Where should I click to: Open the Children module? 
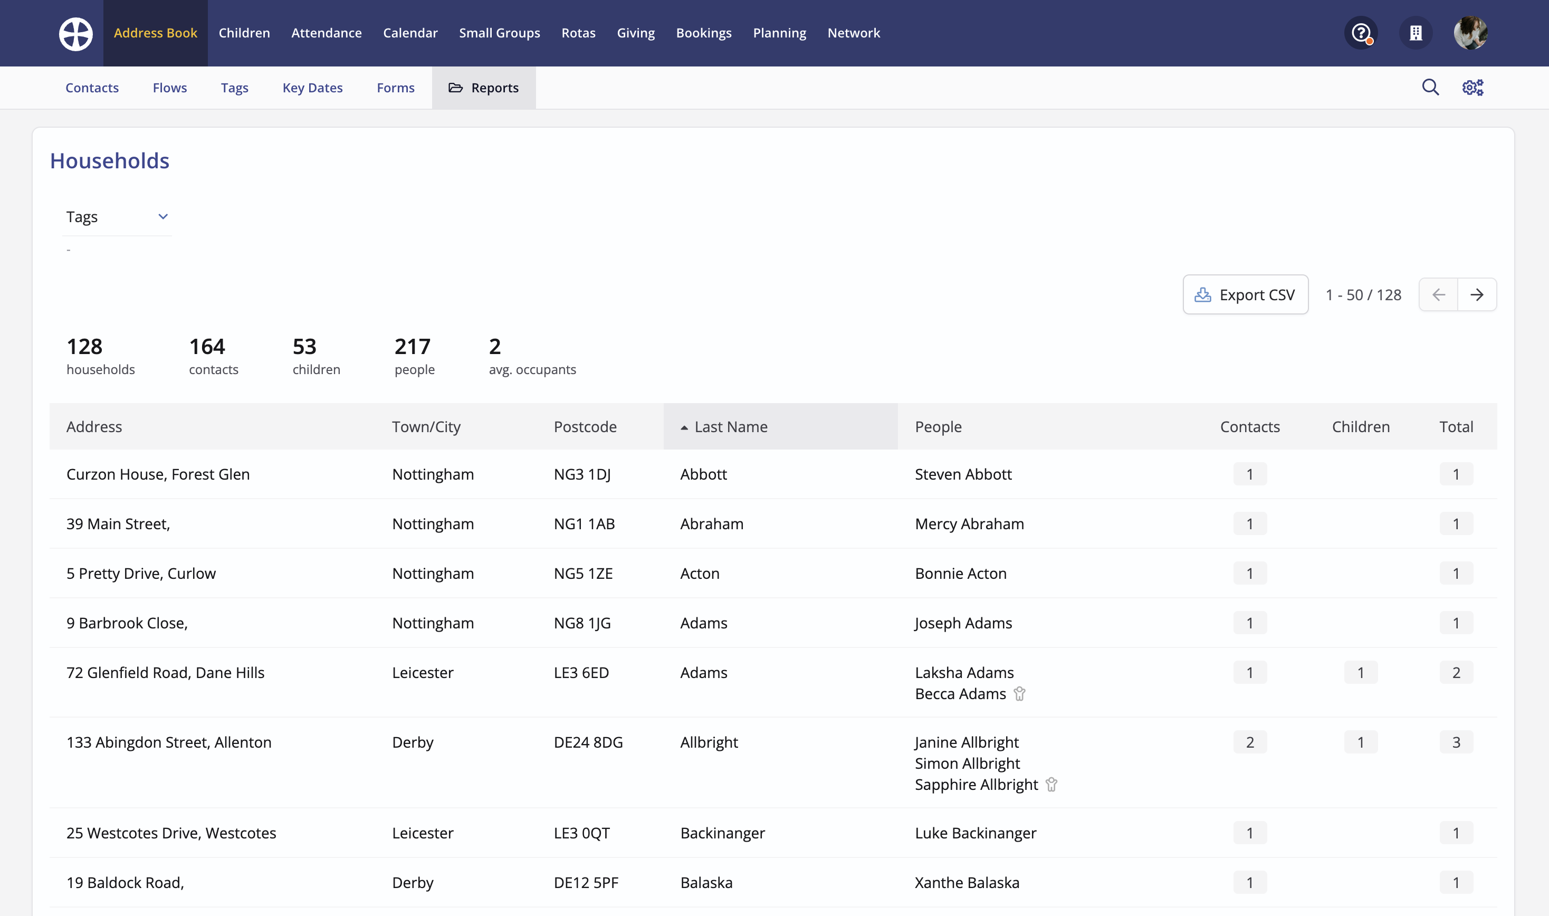(244, 33)
